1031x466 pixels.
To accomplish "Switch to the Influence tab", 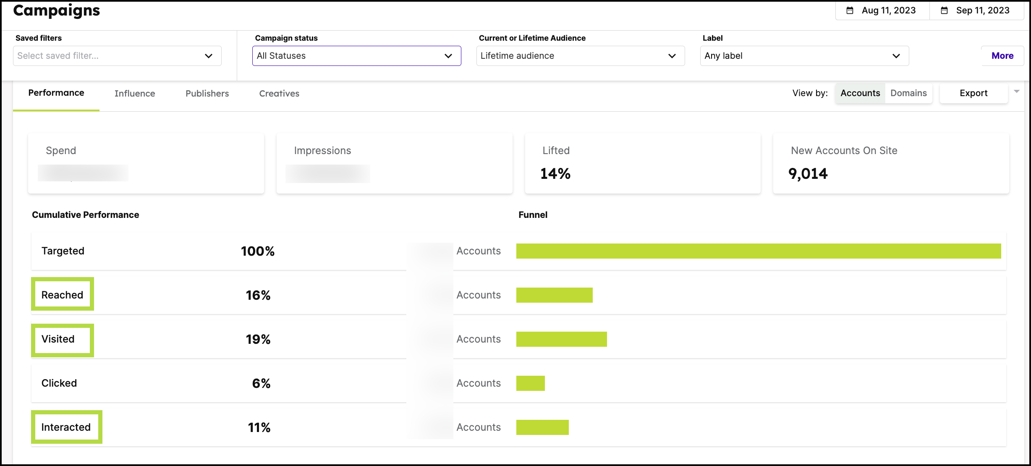I will point(135,93).
